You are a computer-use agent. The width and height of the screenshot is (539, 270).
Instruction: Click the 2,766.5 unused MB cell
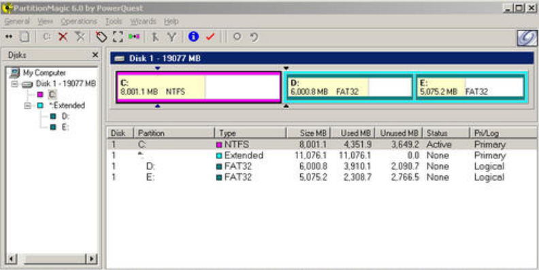click(x=405, y=178)
